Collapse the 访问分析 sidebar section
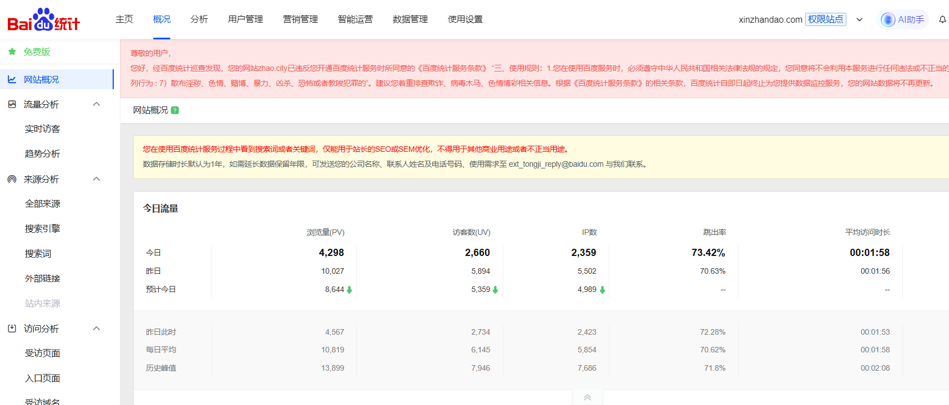 point(97,329)
